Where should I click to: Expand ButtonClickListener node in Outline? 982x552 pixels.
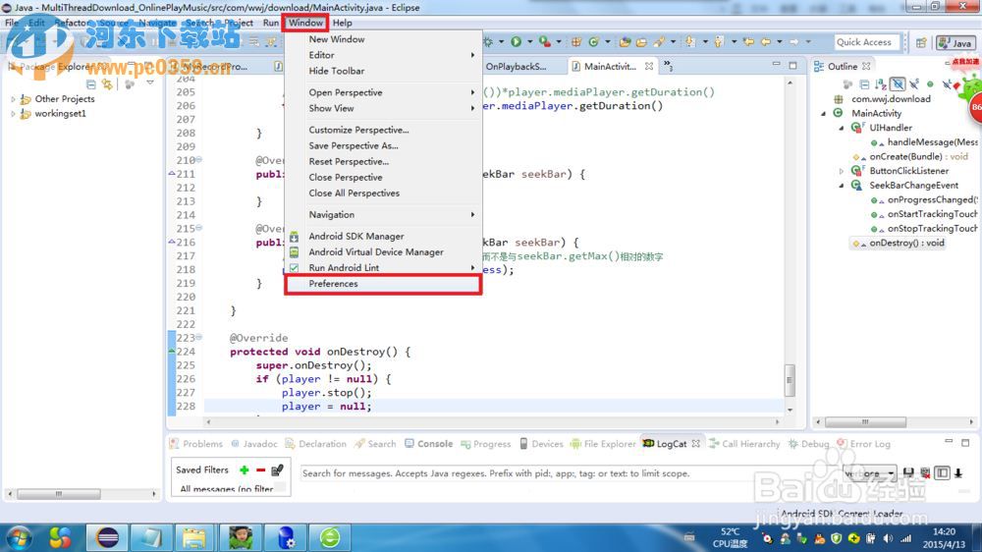point(842,171)
